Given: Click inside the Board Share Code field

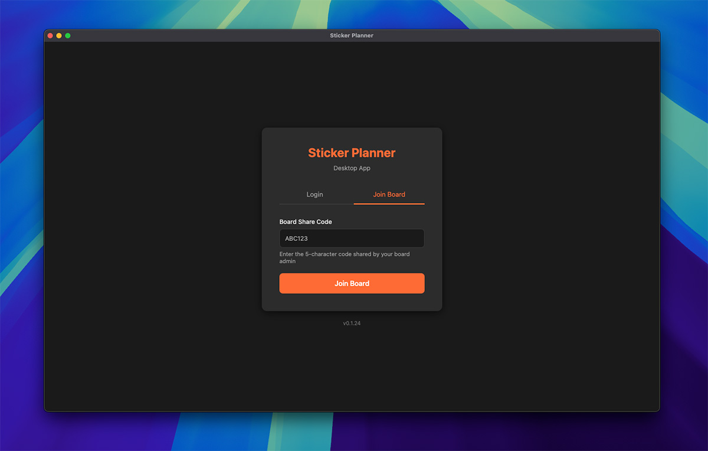Looking at the screenshot, I should click(x=352, y=238).
